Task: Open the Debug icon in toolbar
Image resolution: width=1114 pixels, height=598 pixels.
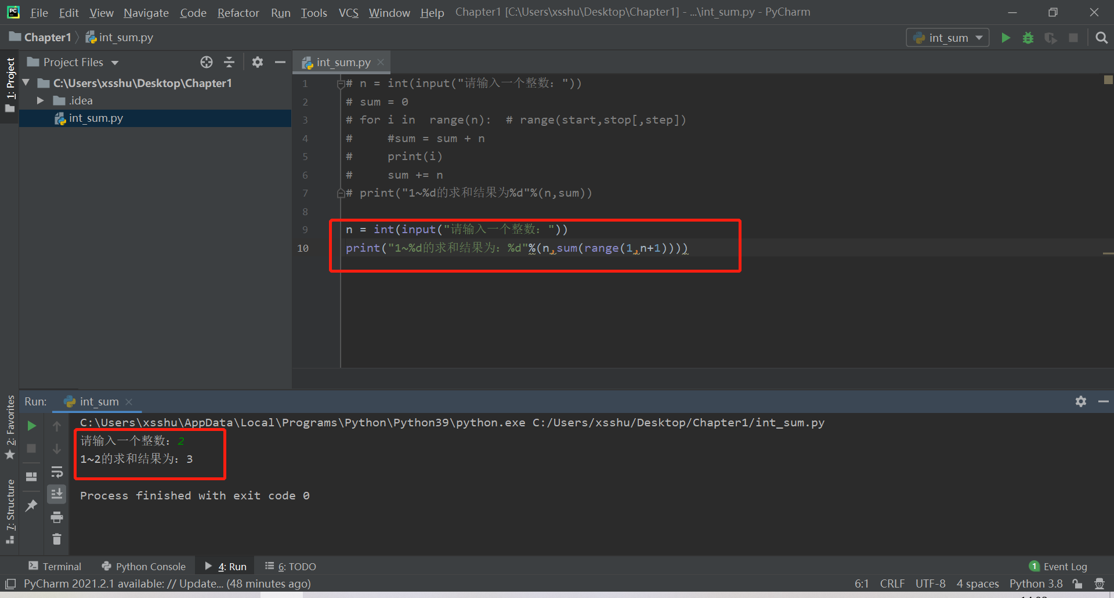Action: pyautogui.click(x=1028, y=37)
